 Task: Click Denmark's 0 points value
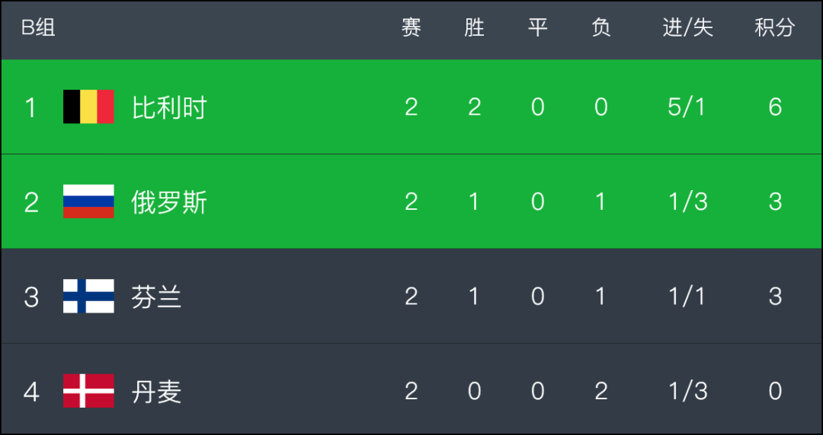pyautogui.click(x=775, y=392)
